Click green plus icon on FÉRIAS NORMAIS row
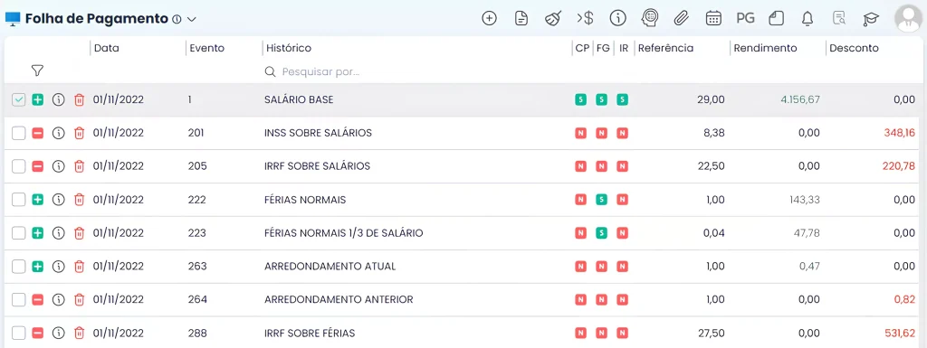 tap(38, 200)
